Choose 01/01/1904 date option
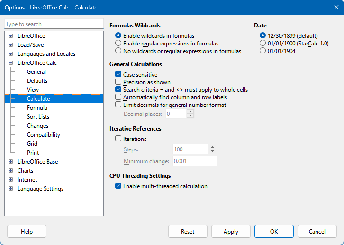The height and width of the screenshot is (245, 344). pyautogui.click(x=263, y=51)
